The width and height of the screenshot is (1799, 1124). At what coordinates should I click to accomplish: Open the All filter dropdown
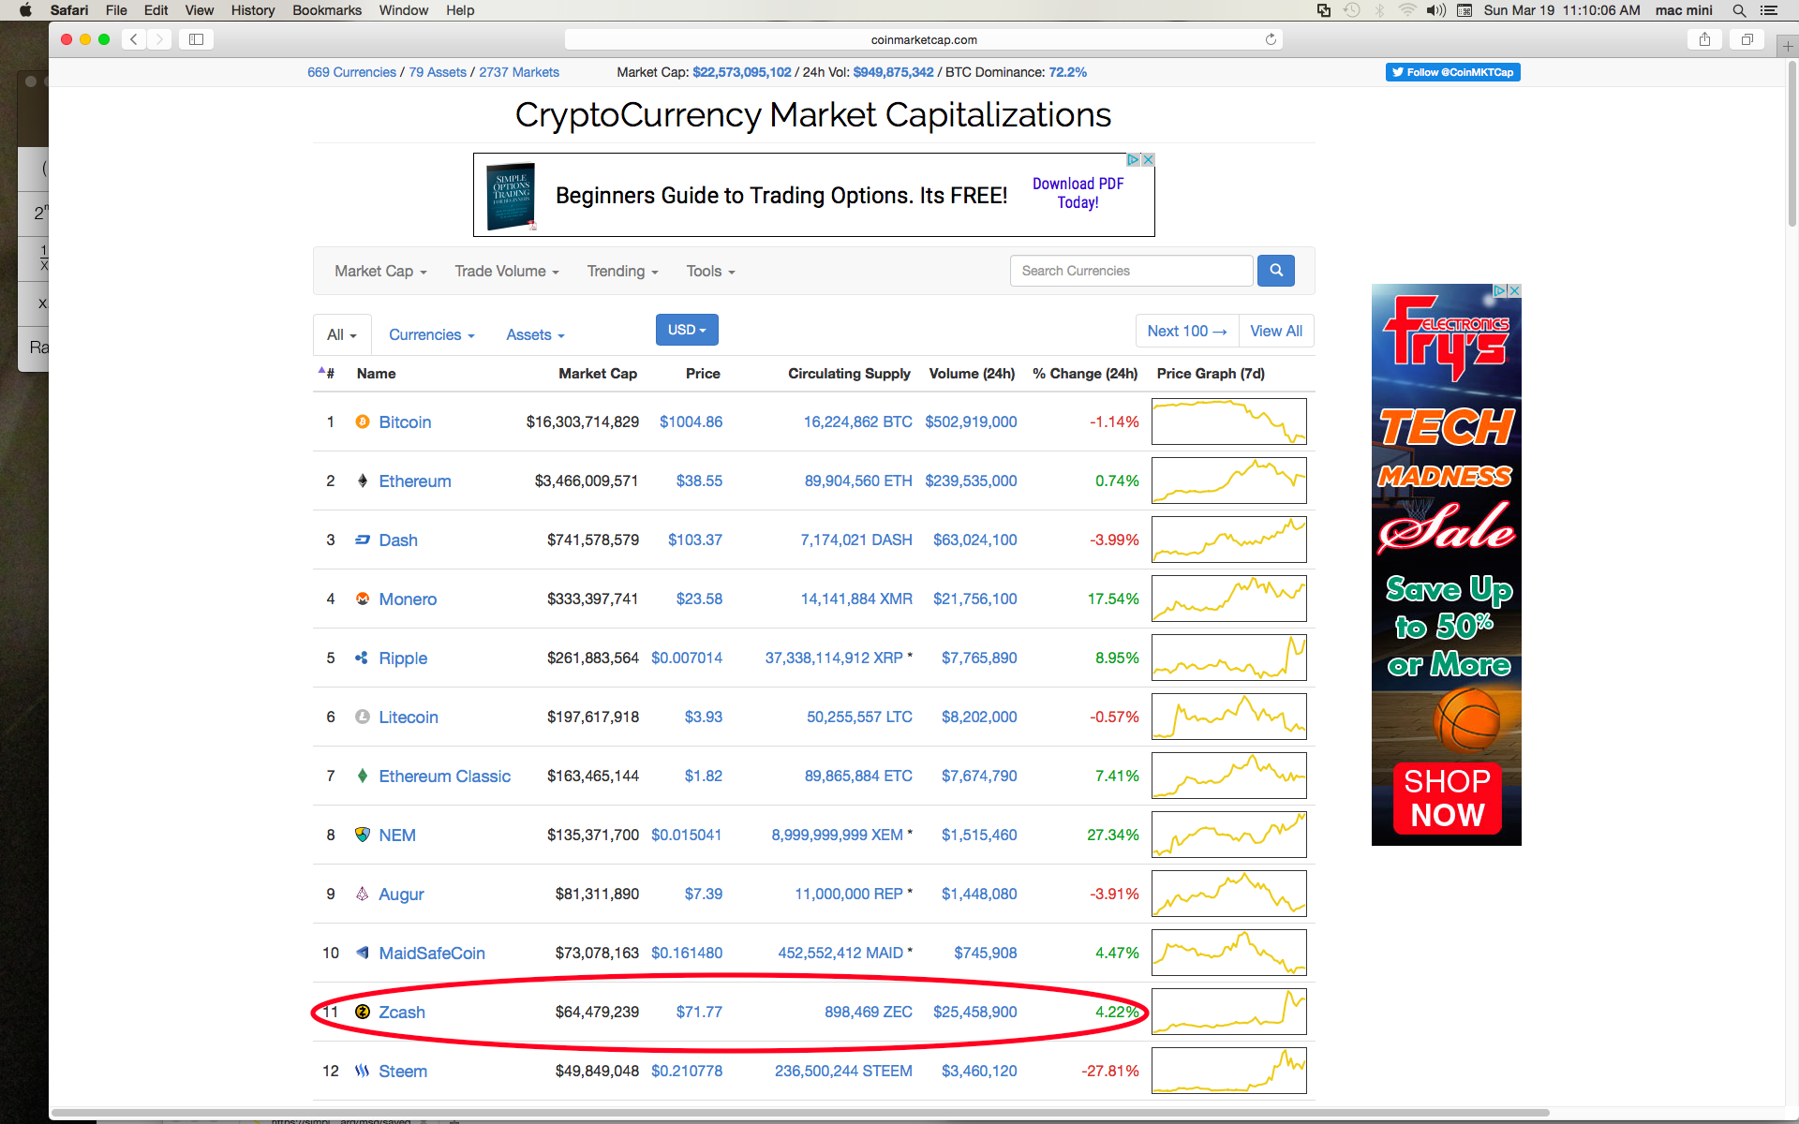click(342, 334)
